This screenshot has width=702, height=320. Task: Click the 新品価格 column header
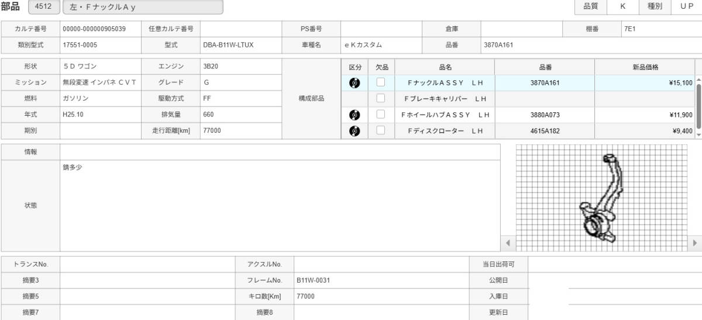tap(645, 67)
